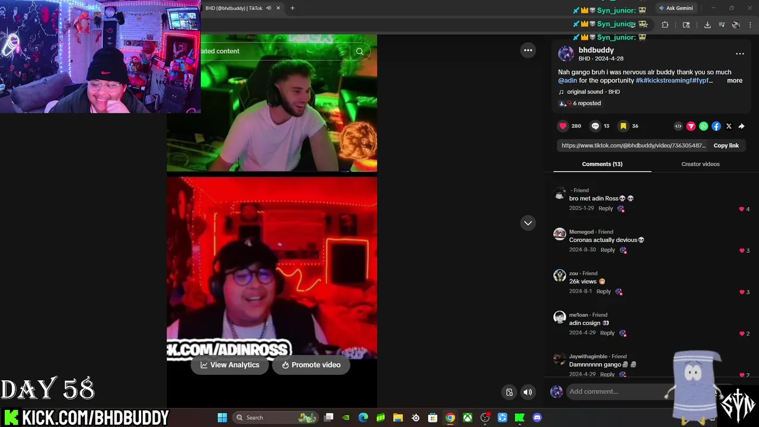Open the three-dot menu on the video

[x=528, y=50]
